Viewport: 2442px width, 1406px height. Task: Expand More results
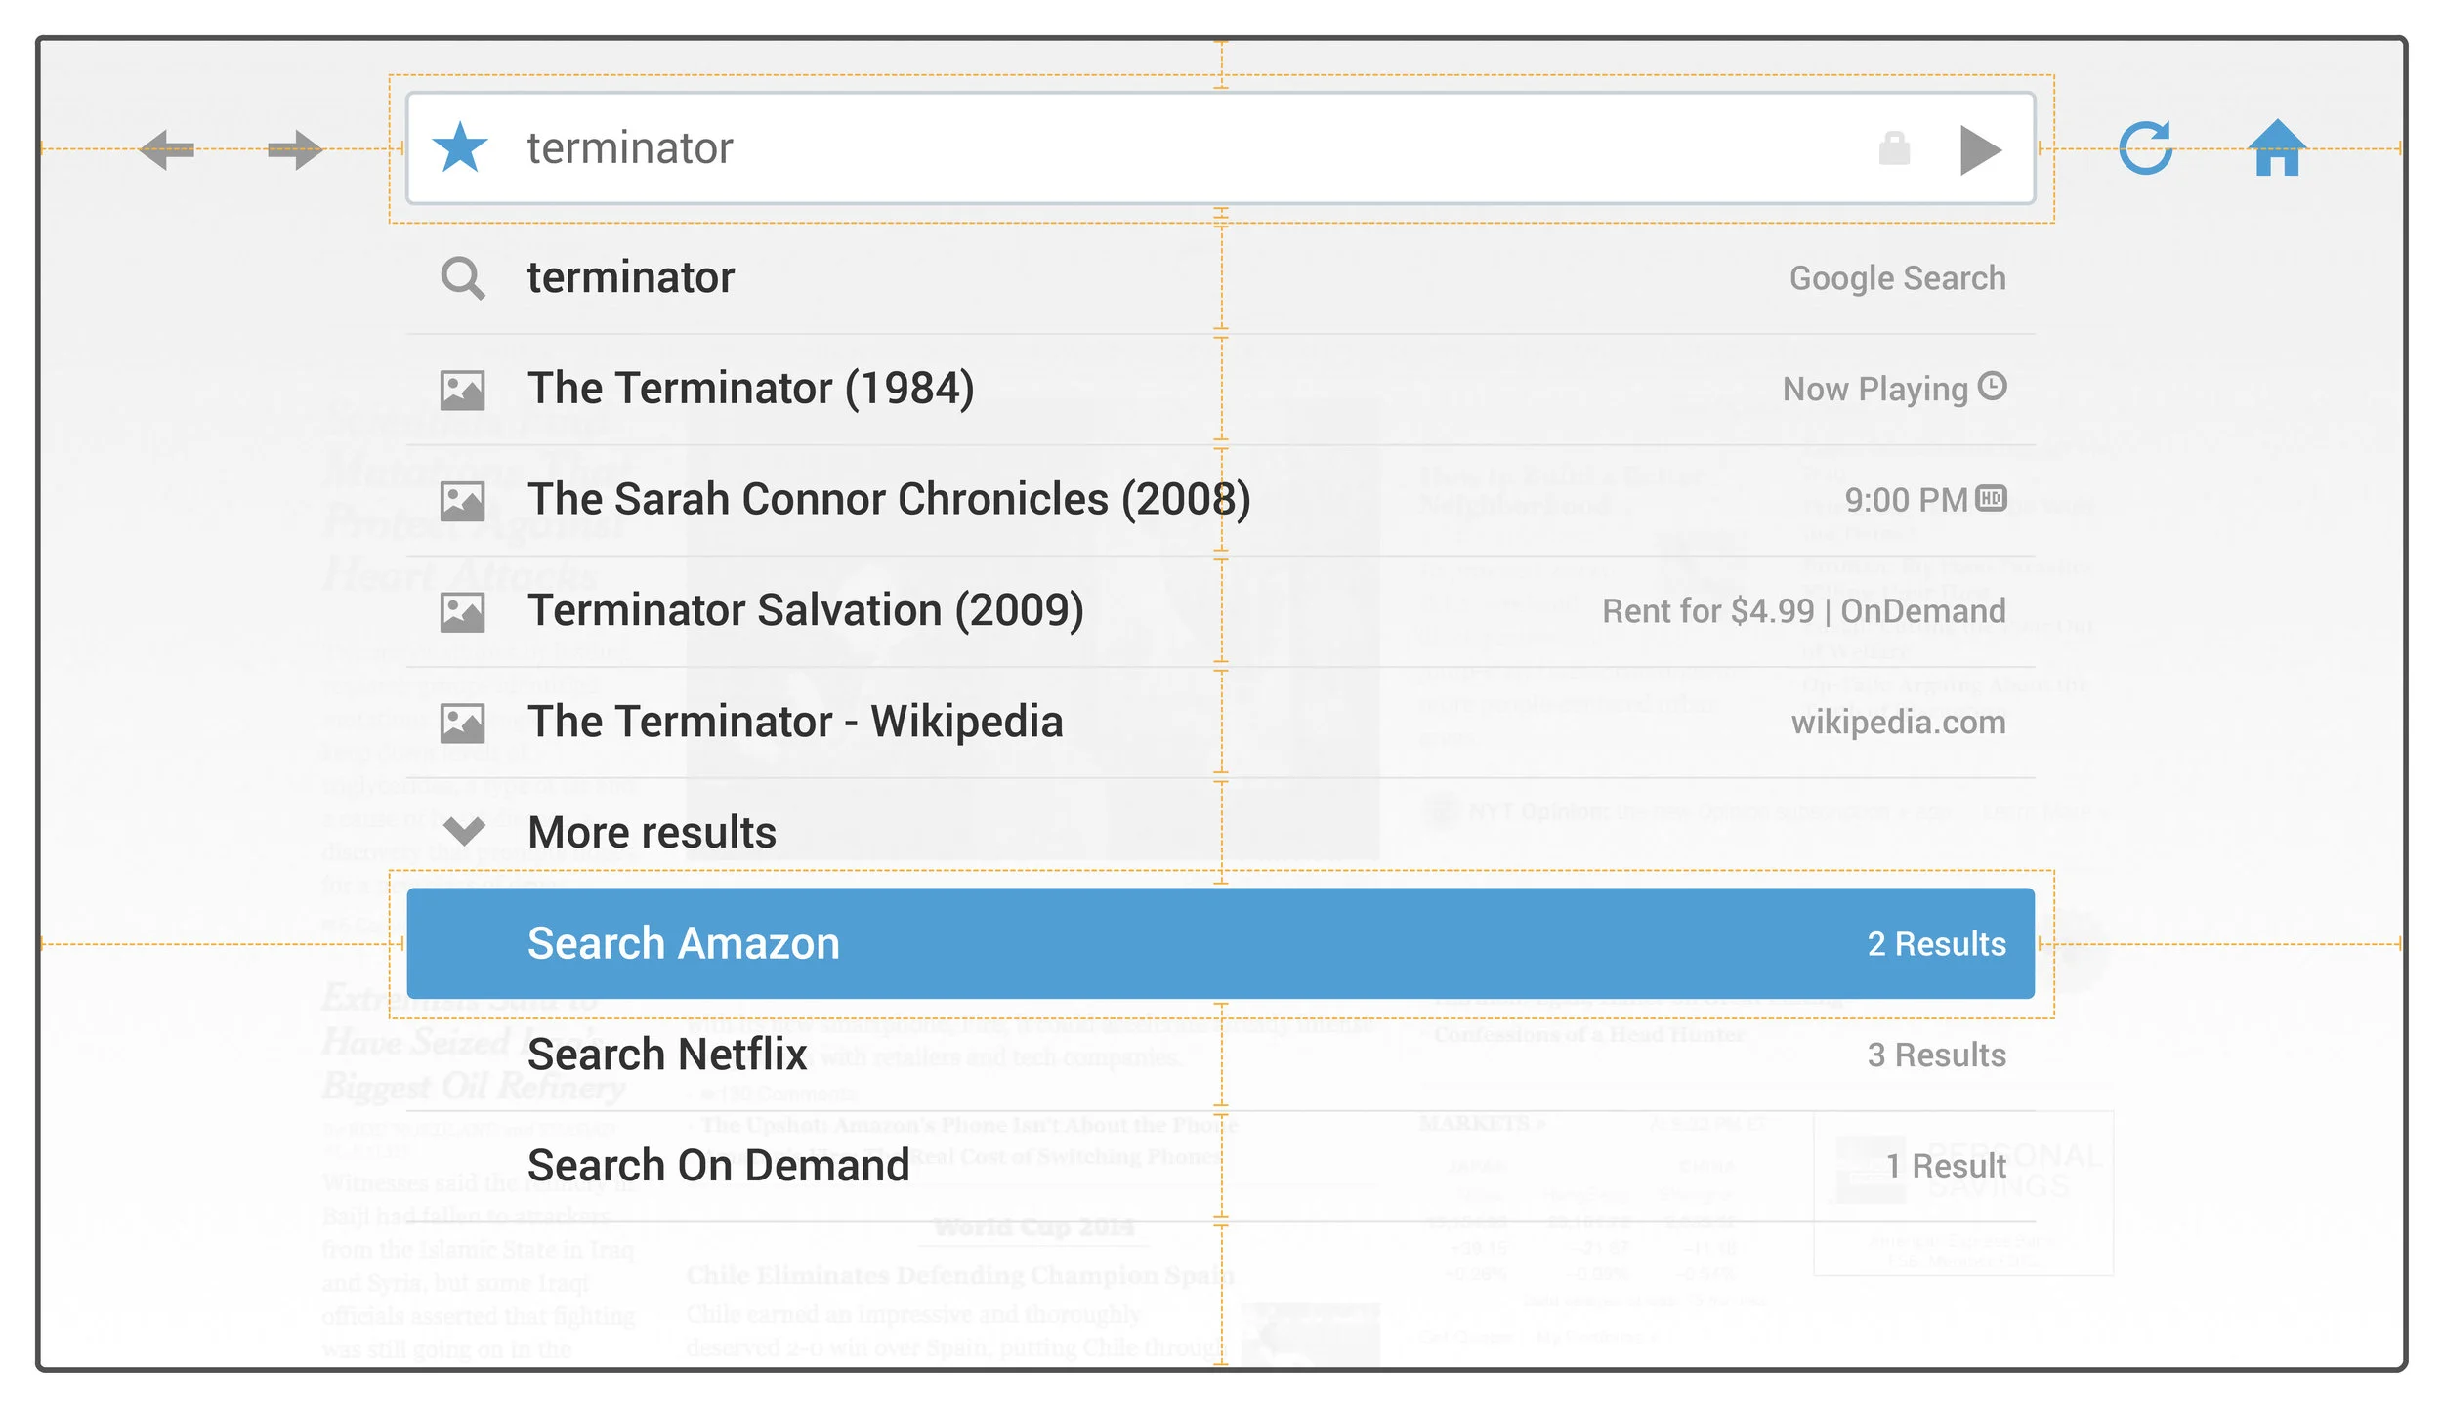coord(1220,833)
